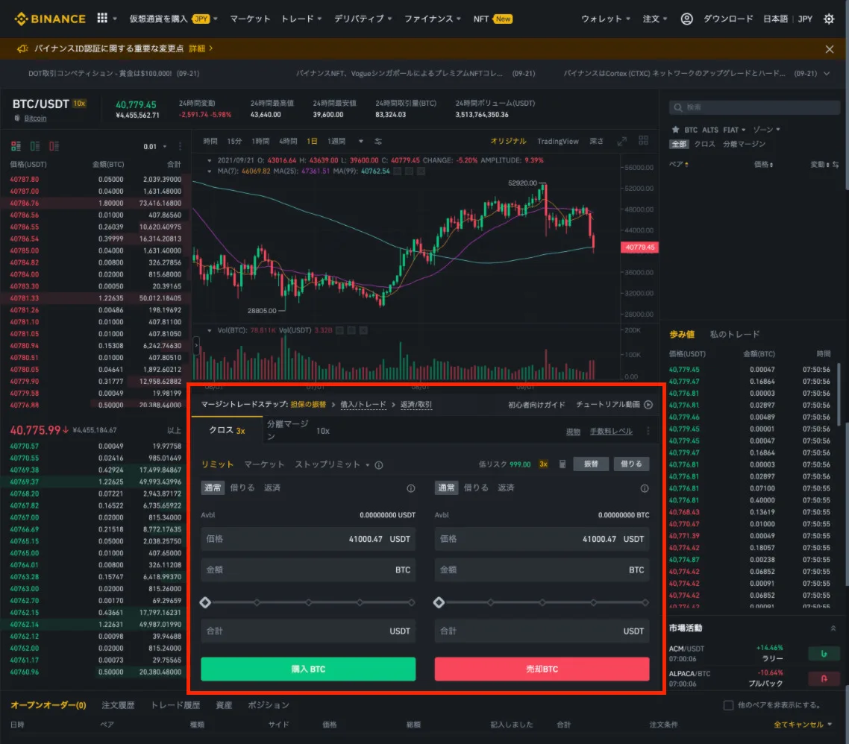Open trade panel three-dot menu

coord(648,431)
